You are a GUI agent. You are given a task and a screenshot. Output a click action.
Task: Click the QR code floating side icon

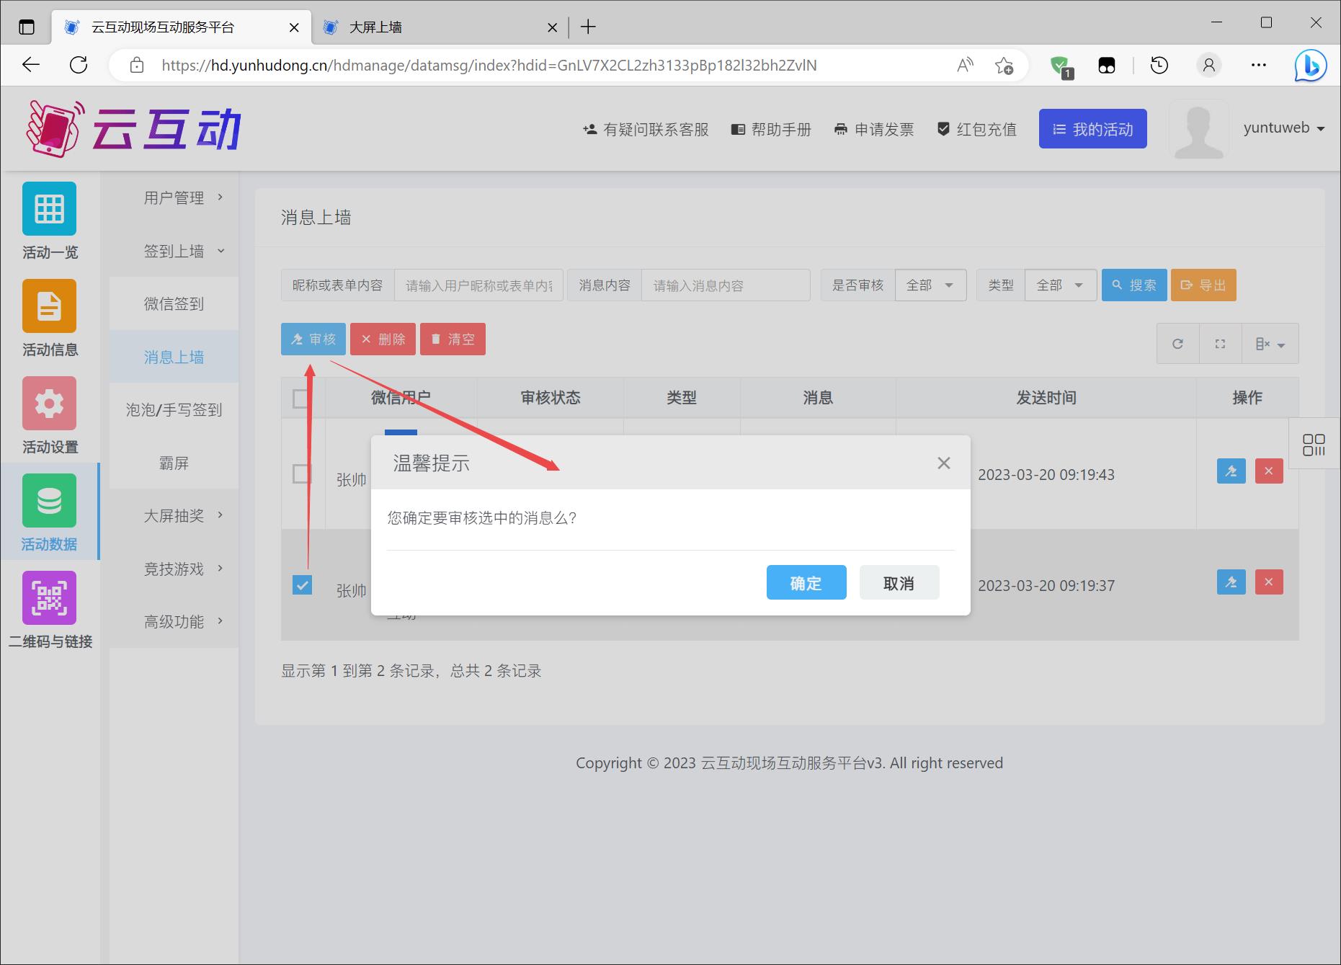point(1314,445)
